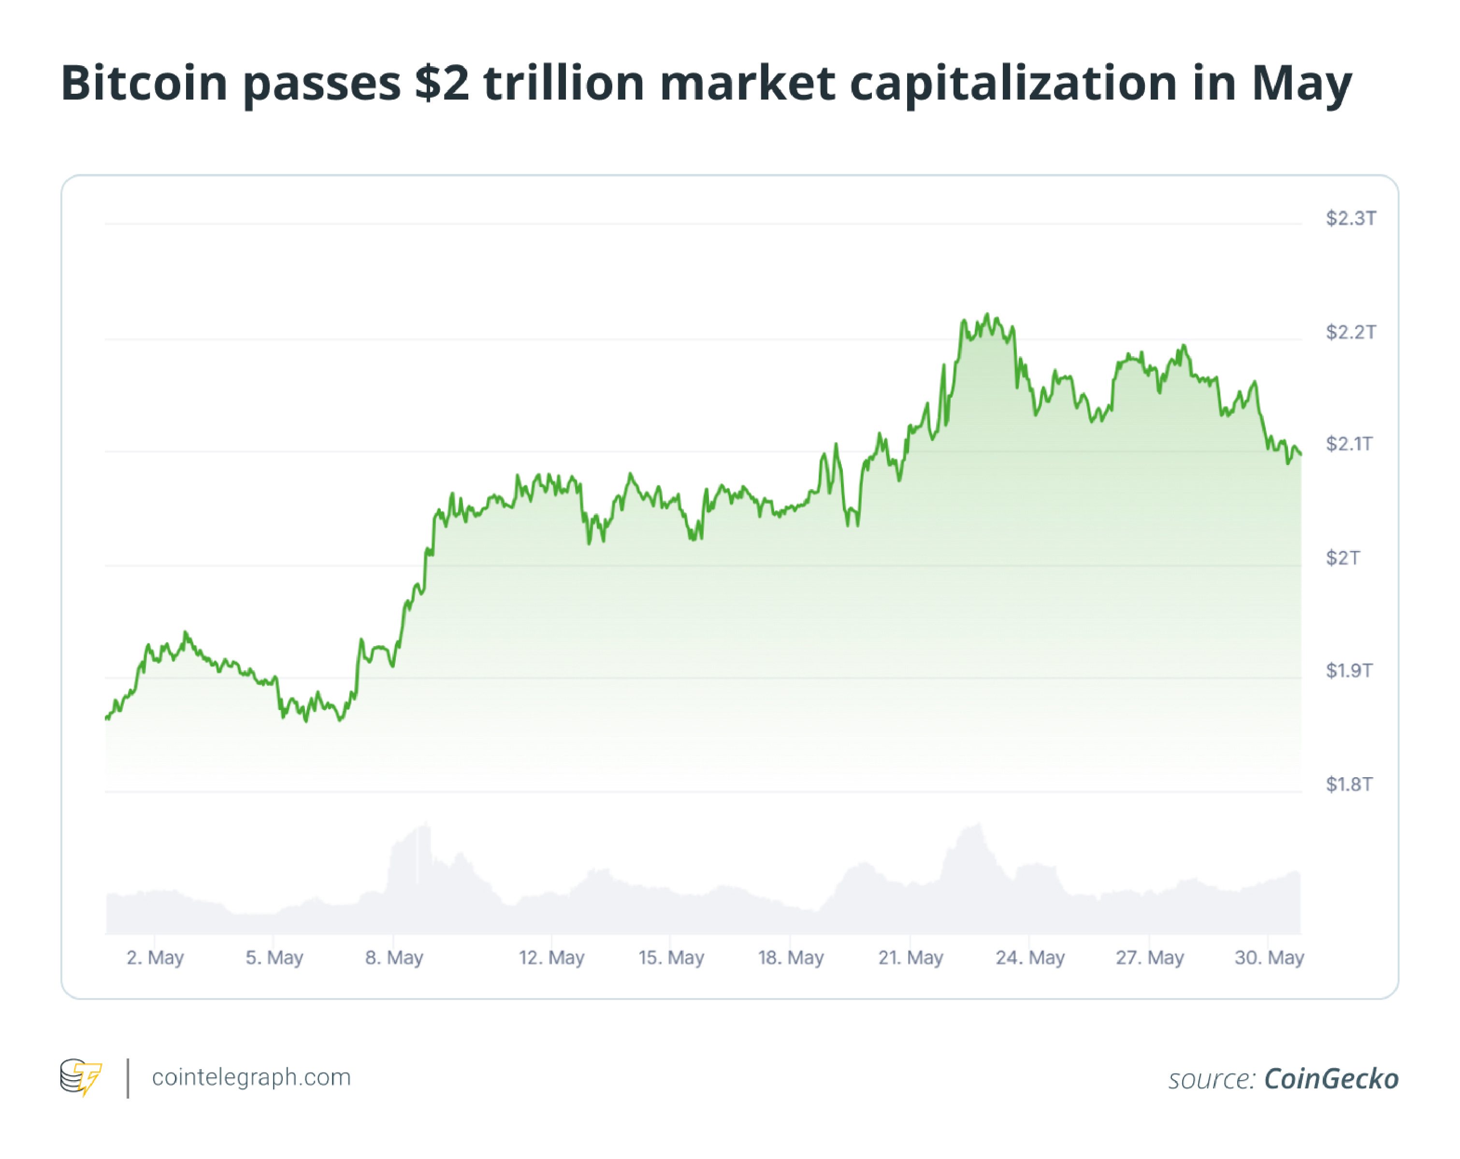The height and width of the screenshot is (1159, 1460).
Task: Select the 5. May date label
Action: pos(274,957)
